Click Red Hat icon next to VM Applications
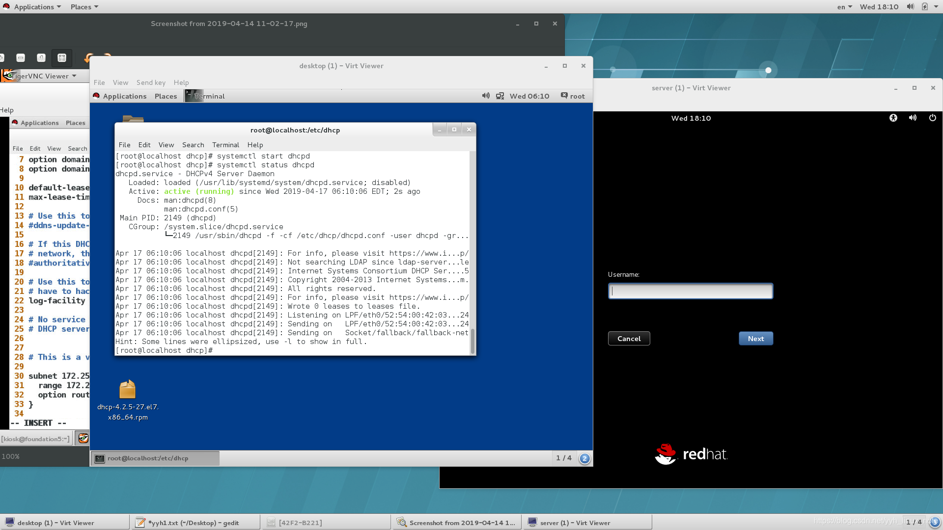 (96, 96)
